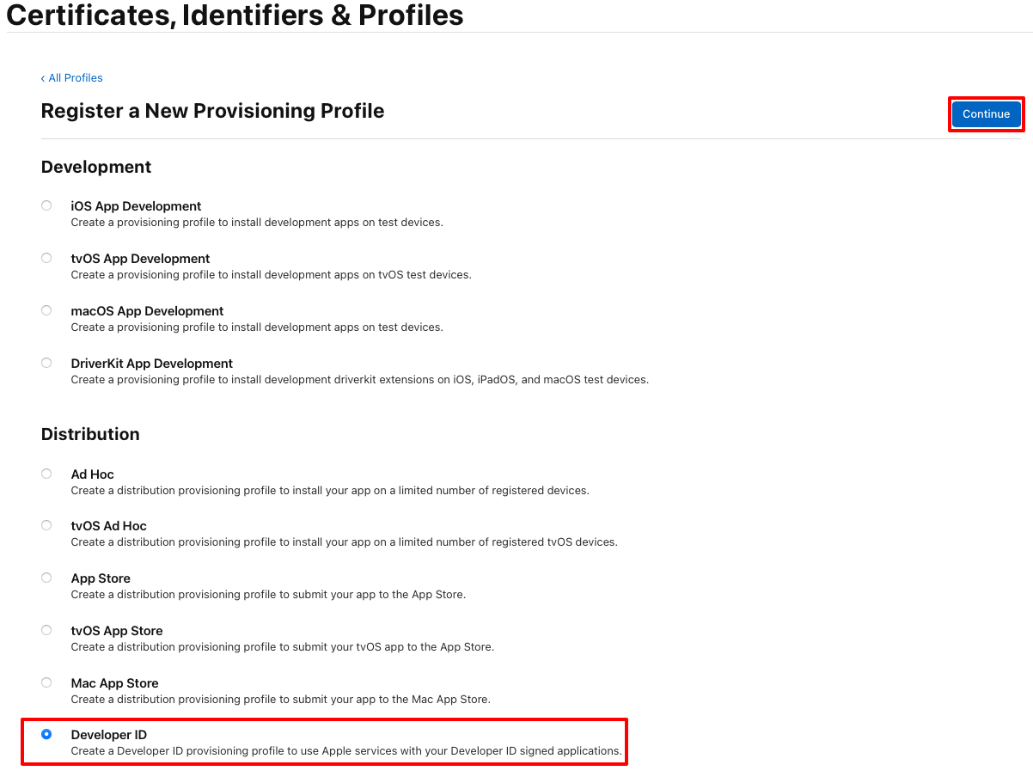Click the Mac App Store label text
1033x777 pixels.
pyautogui.click(x=114, y=683)
